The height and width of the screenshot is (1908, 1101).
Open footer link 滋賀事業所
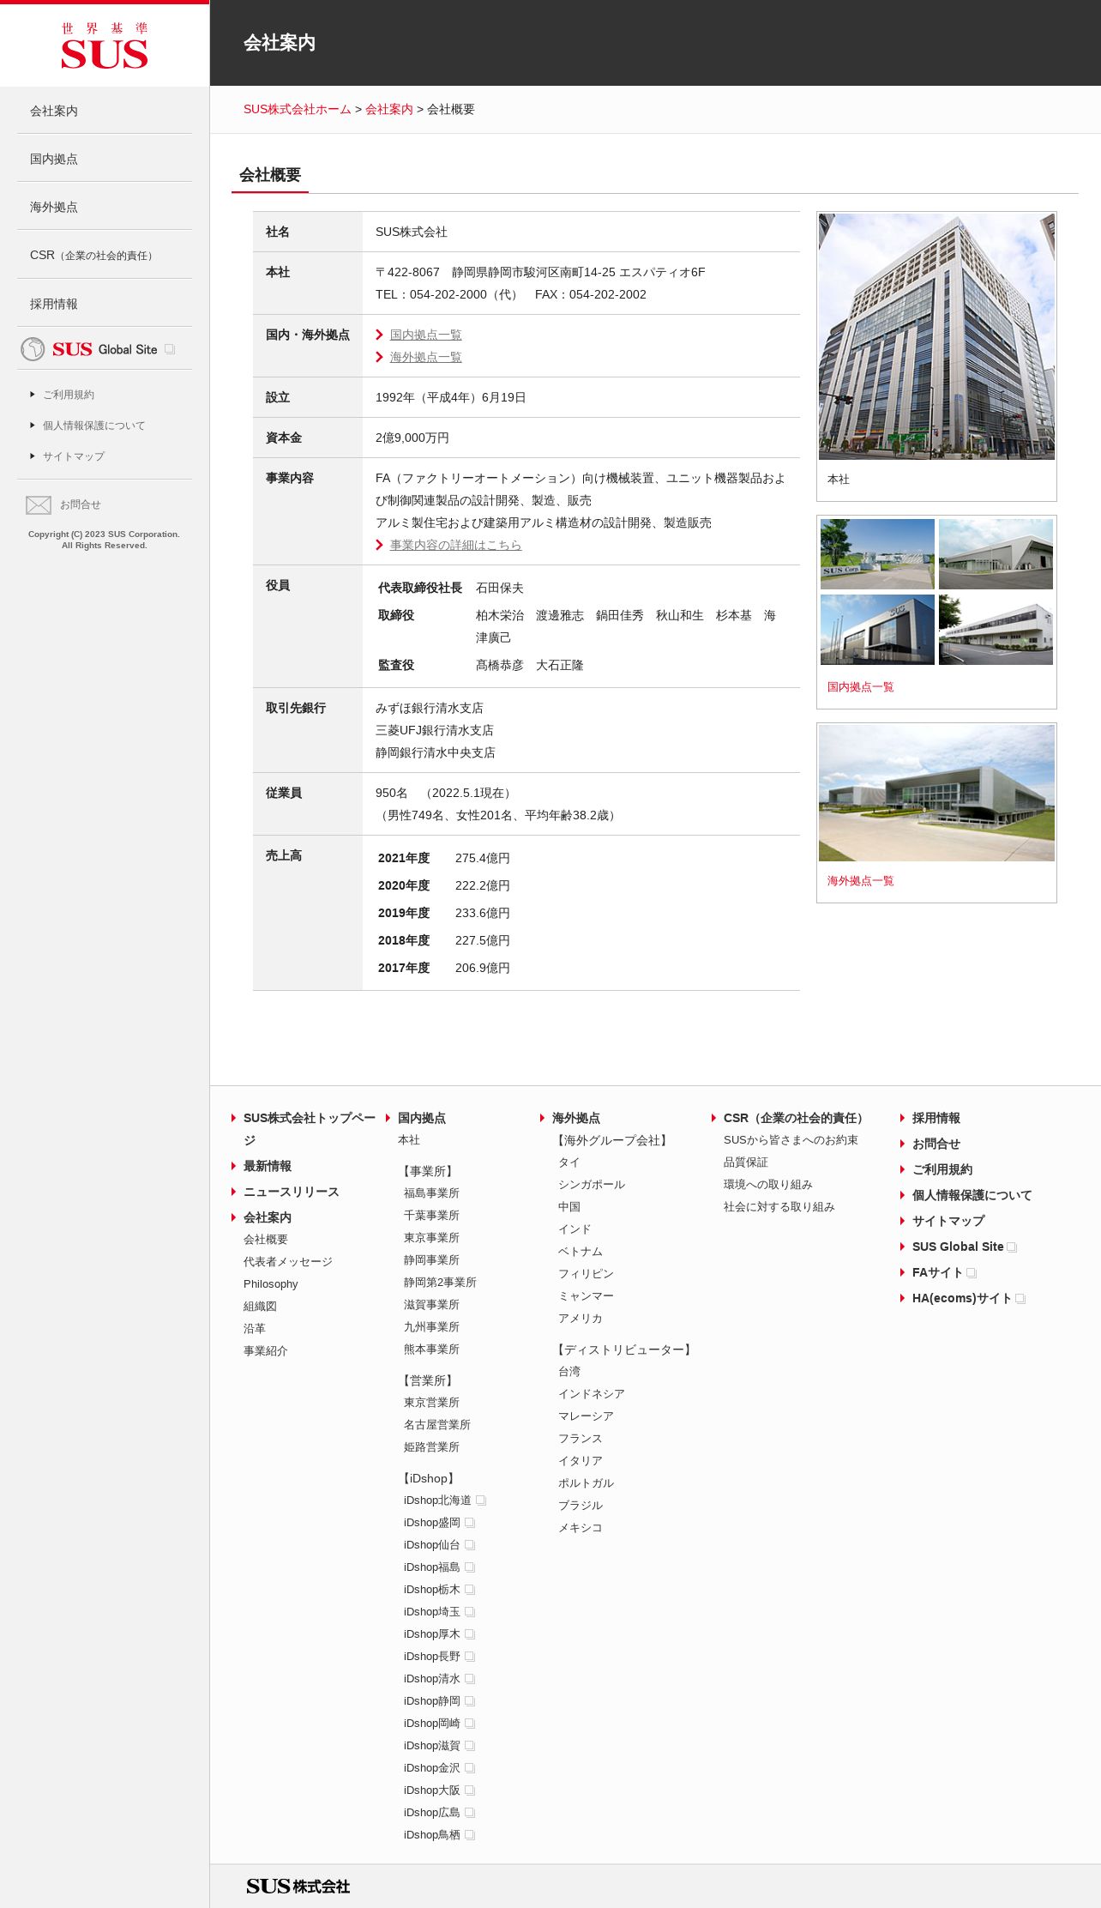[x=431, y=1305]
